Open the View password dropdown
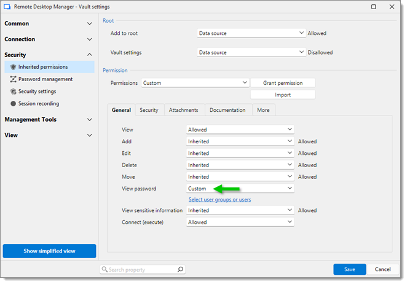 tap(240, 189)
